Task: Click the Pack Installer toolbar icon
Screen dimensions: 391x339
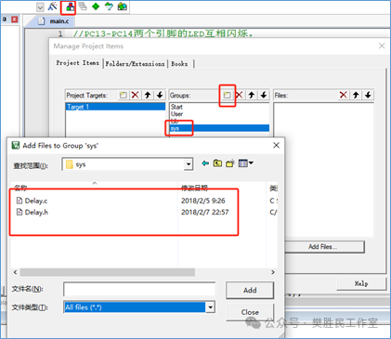Action: click(123, 7)
